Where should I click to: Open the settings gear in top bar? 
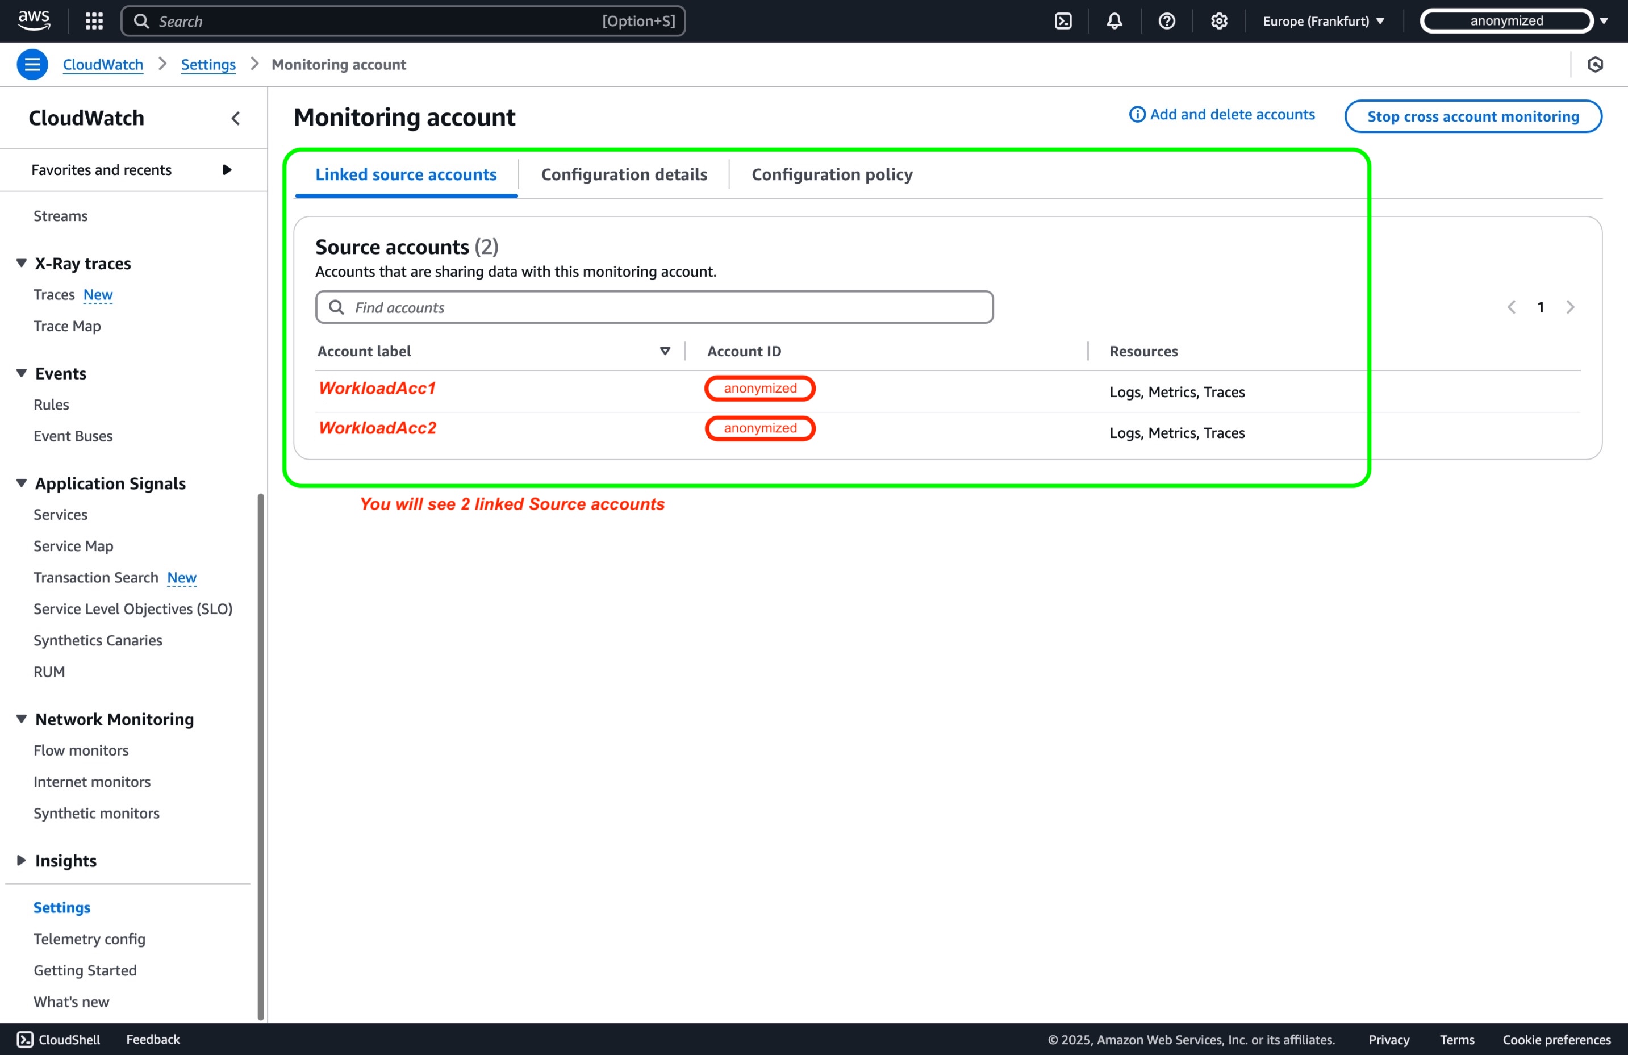pyautogui.click(x=1219, y=21)
